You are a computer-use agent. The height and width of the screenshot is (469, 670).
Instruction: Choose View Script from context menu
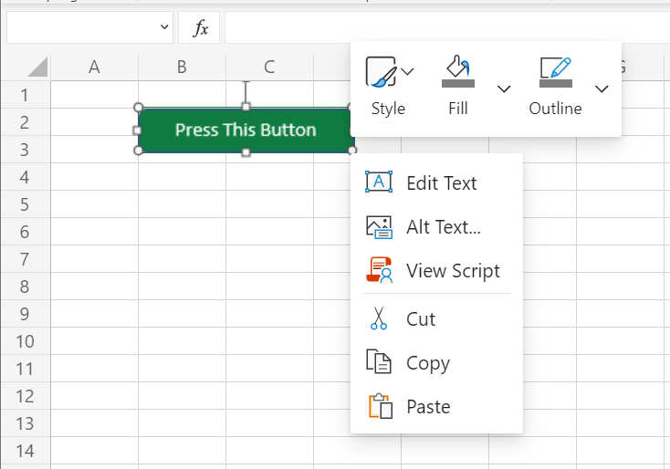pos(453,271)
